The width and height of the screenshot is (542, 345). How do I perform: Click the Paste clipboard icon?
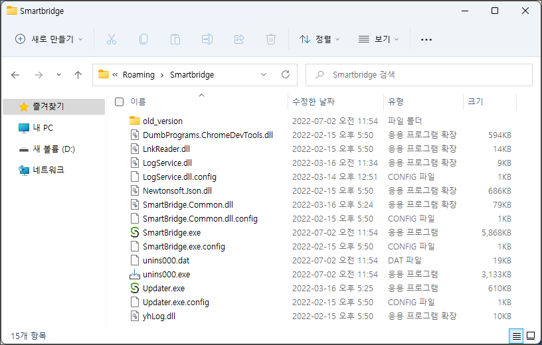pyautogui.click(x=175, y=39)
